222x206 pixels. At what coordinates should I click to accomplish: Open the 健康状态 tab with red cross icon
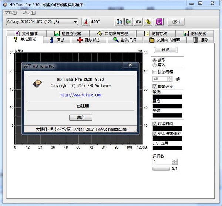click(x=88, y=40)
